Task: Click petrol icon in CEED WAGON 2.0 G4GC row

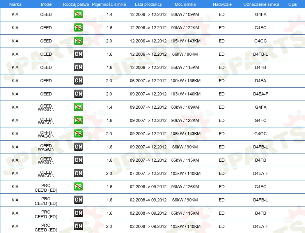Action: click(x=78, y=134)
